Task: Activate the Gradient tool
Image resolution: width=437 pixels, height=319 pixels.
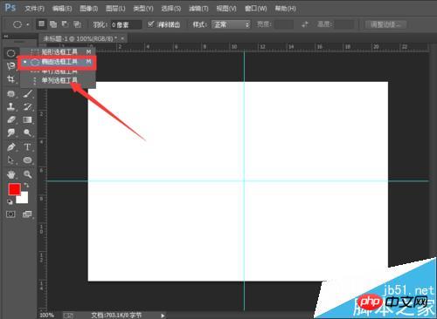Action: tap(28, 119)
